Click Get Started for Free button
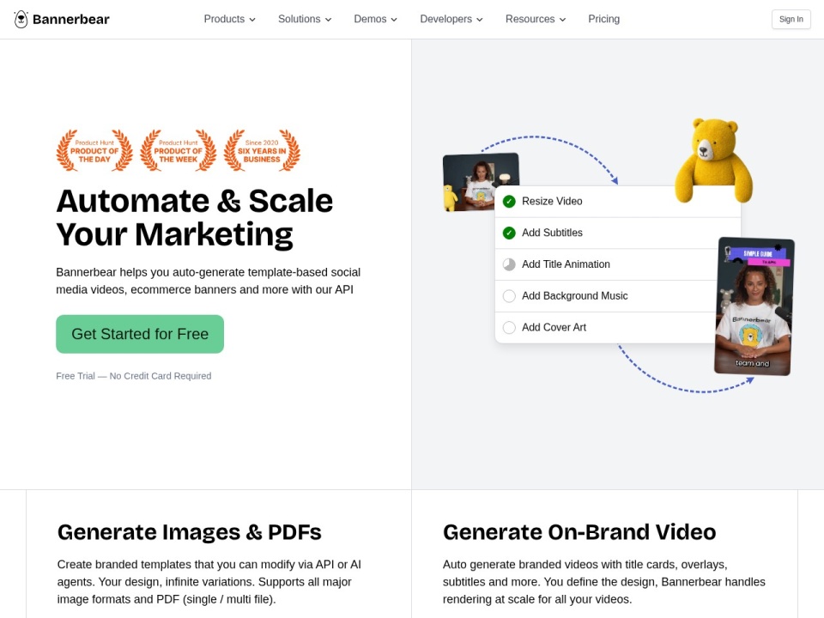824x618 pixels. [140, 334]
